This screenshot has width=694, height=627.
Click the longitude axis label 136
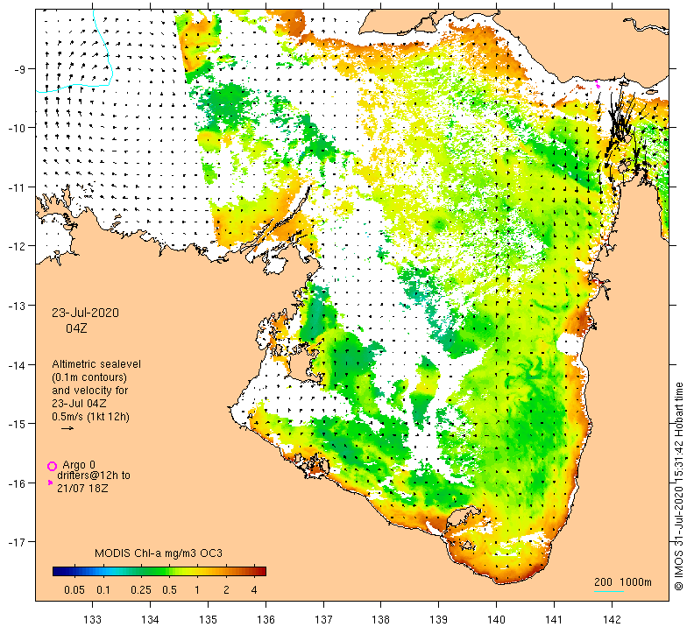(266, 619)
